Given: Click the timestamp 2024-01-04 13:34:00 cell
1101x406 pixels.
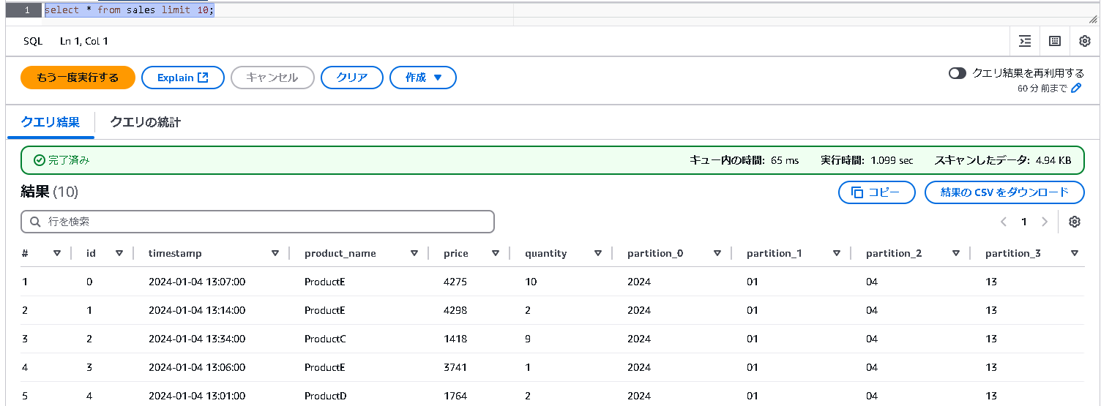Looking at the screenshot, I should [x=197, y=339].
